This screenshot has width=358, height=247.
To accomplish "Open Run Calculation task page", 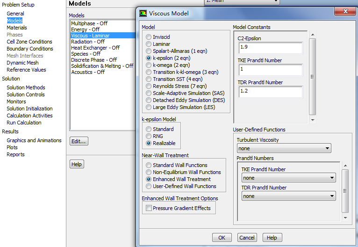I will [24, 123].
